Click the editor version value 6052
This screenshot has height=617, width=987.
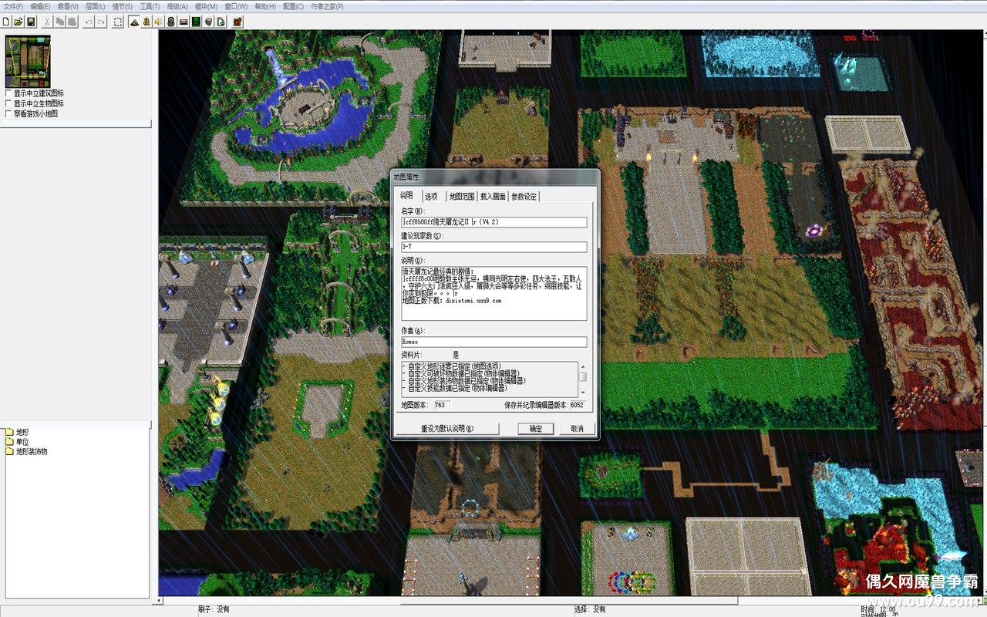tap(577, 405)
